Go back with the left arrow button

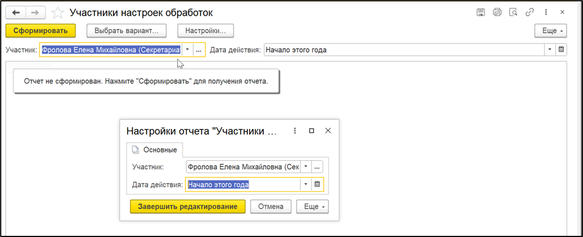pos(16,12)
